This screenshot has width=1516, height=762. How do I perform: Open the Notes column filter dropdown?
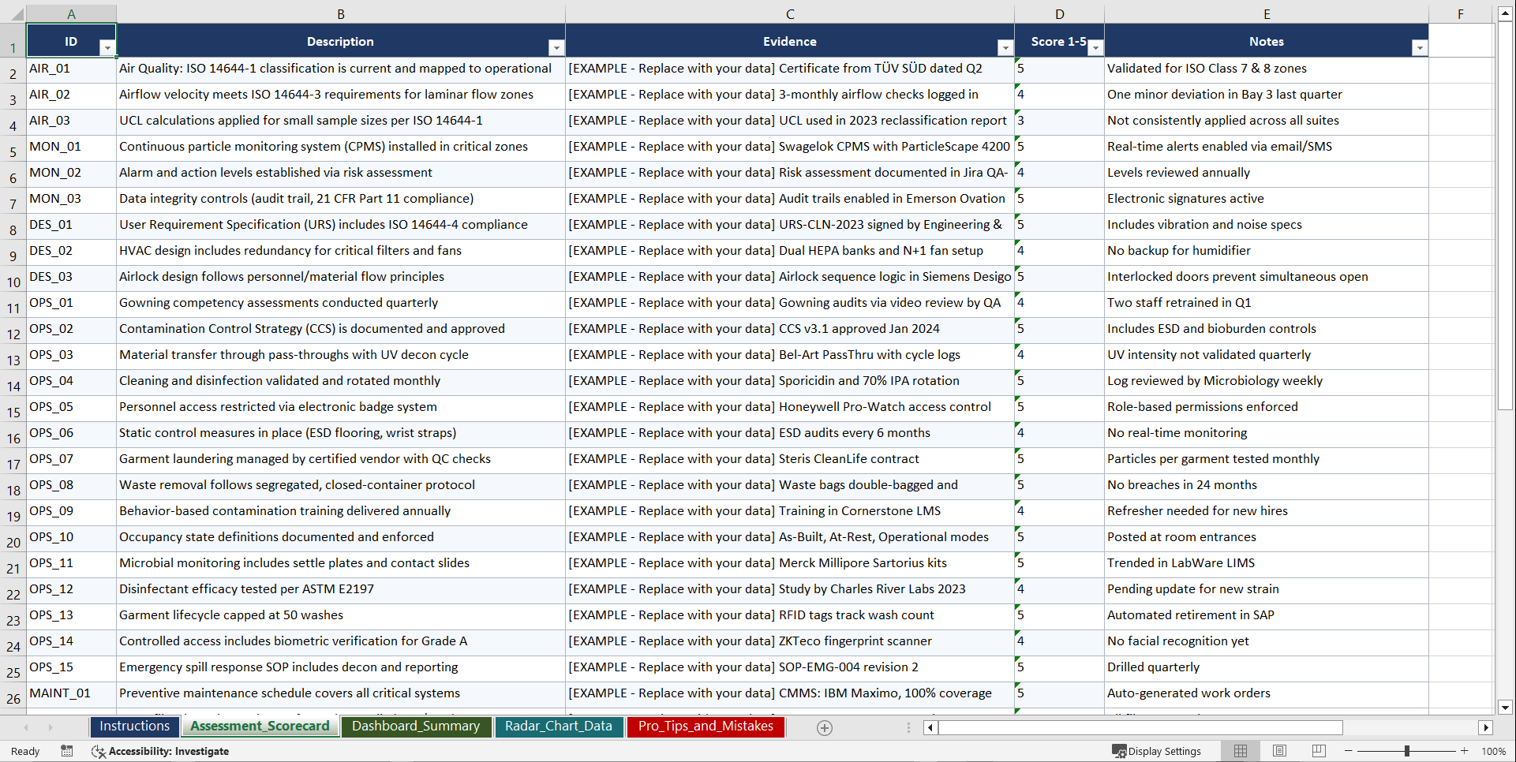pos(1420,48)
